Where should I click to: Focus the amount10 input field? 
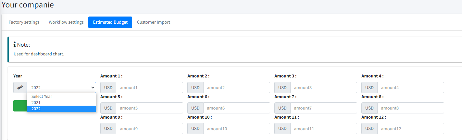click(x=236, y=129)
